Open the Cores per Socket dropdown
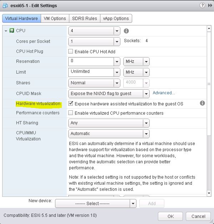 click(117, 41)
